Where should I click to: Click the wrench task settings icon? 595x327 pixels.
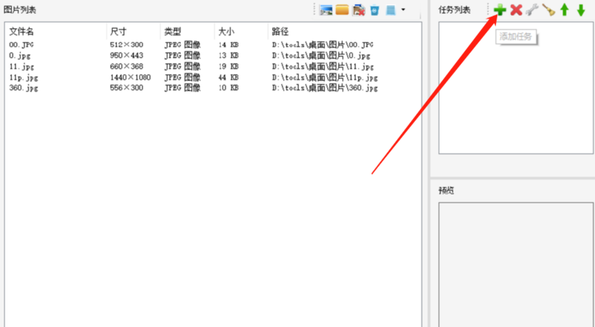(x=532, y=10)
